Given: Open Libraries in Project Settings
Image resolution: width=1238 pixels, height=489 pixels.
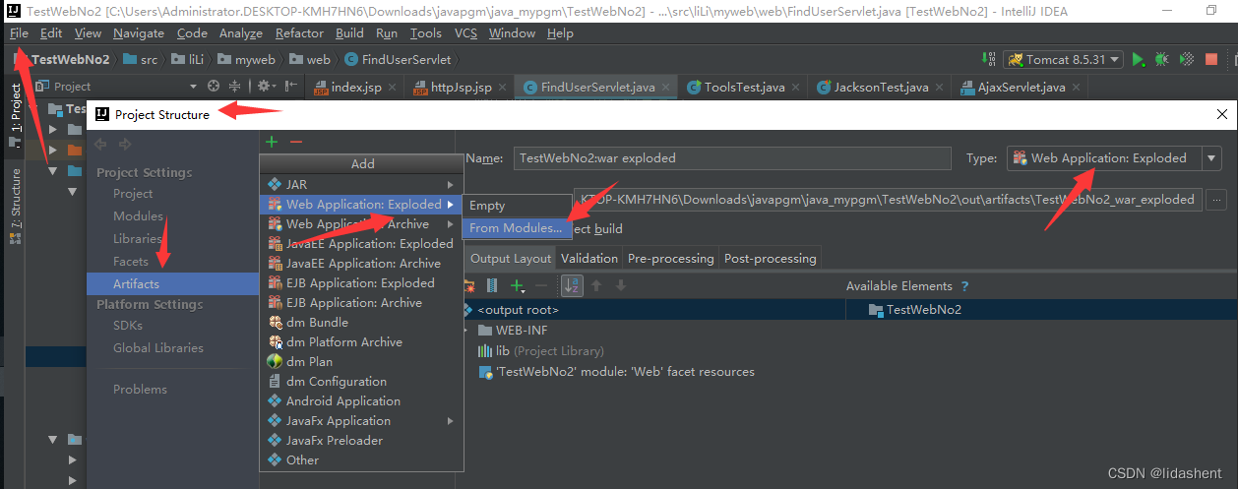Looking at the screenshot, I should [137, 238].
